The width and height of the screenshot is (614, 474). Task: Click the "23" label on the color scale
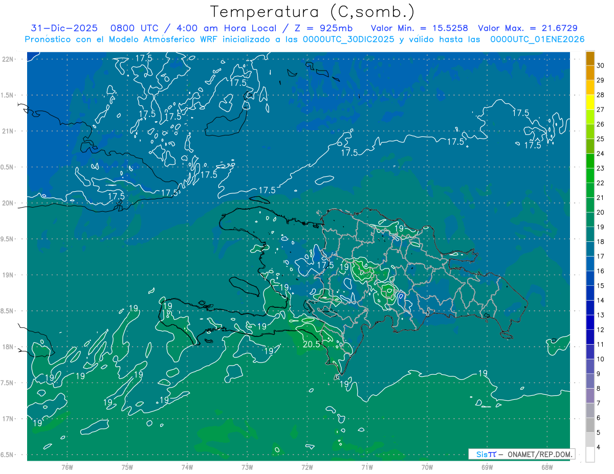click(600, 168)
